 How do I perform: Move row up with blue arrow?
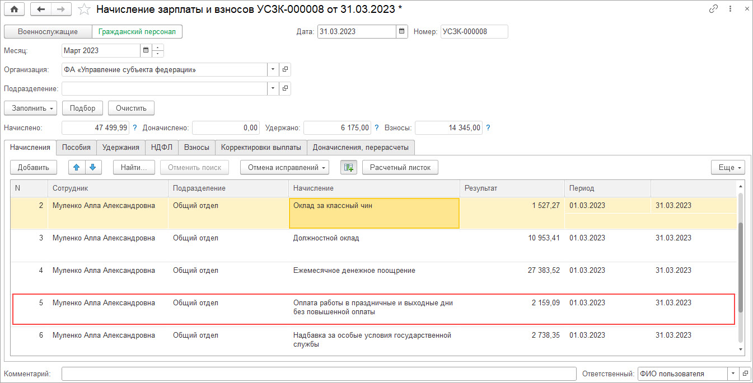(76, 167)
